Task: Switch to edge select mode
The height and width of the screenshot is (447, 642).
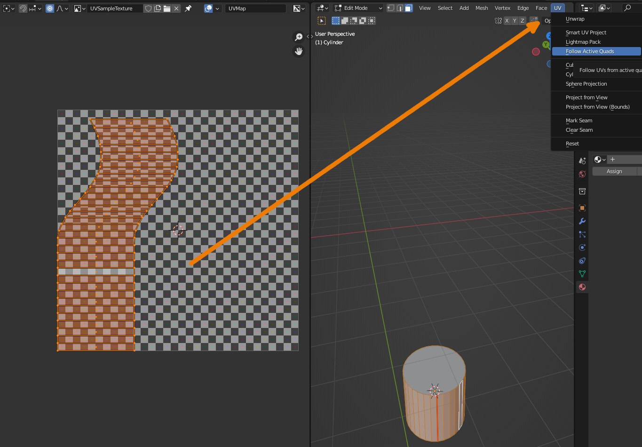Action: 400,8
